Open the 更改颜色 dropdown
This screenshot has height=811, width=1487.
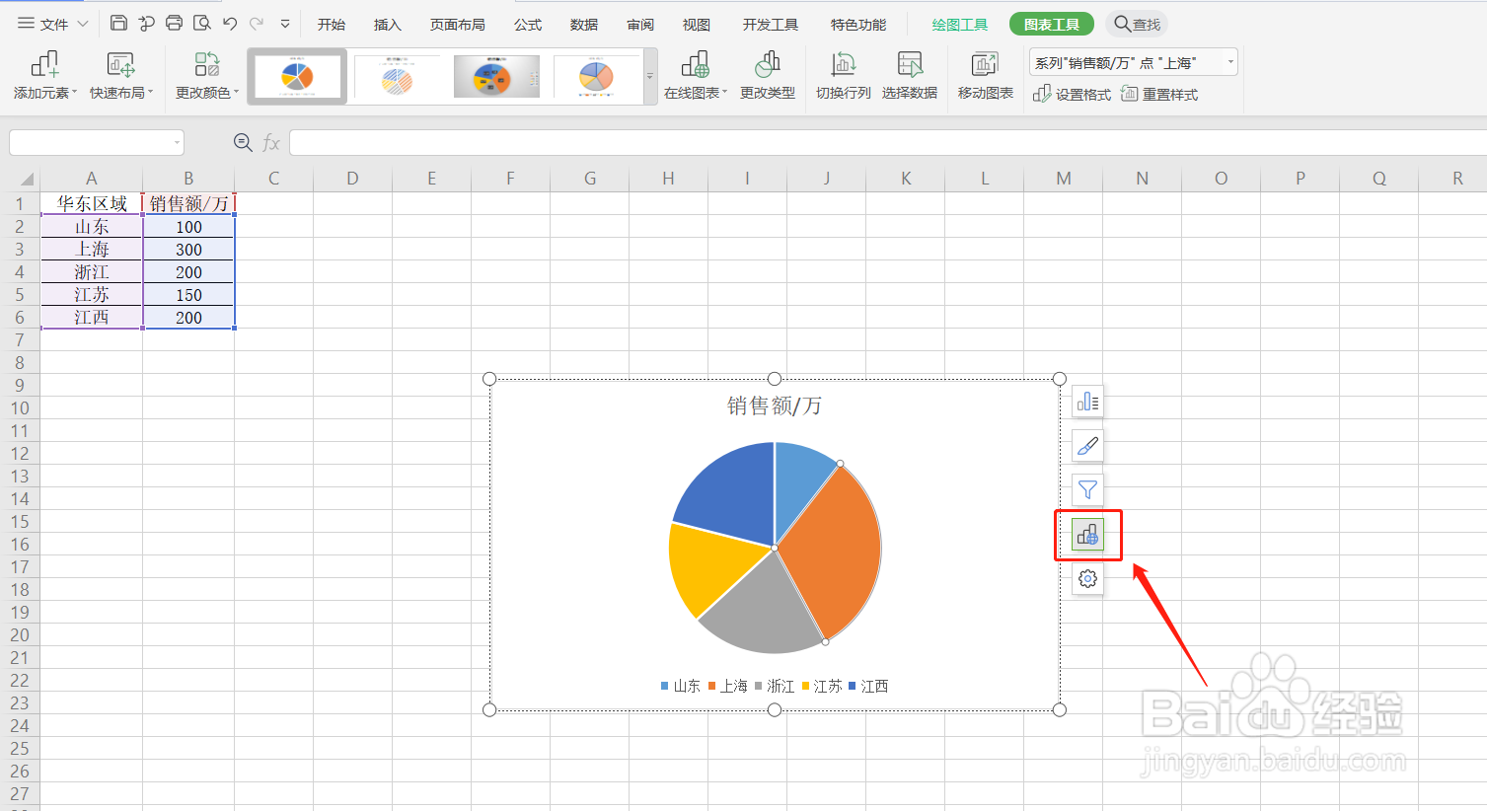(x=207, y=75)
